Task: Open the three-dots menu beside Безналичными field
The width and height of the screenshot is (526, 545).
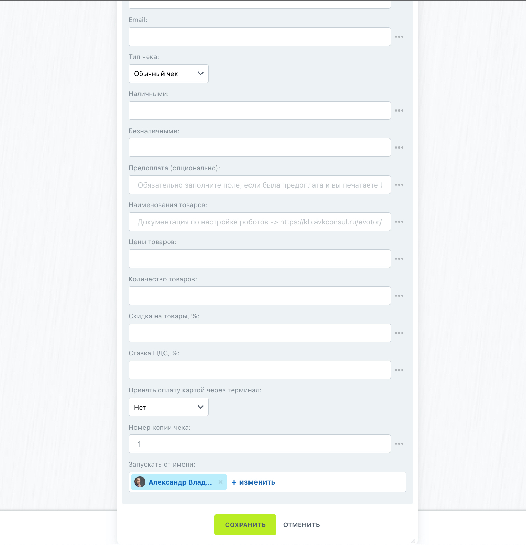Action: tap(399, 147)
